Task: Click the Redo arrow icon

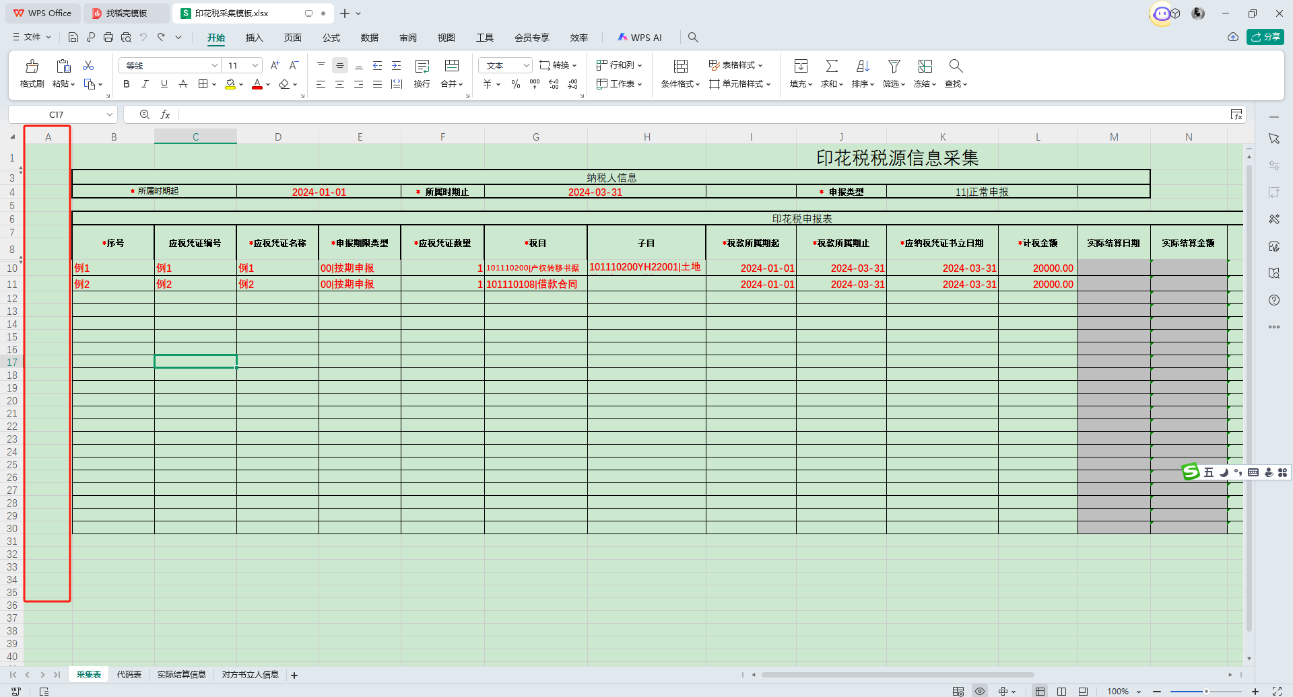Action: point(161,37)
